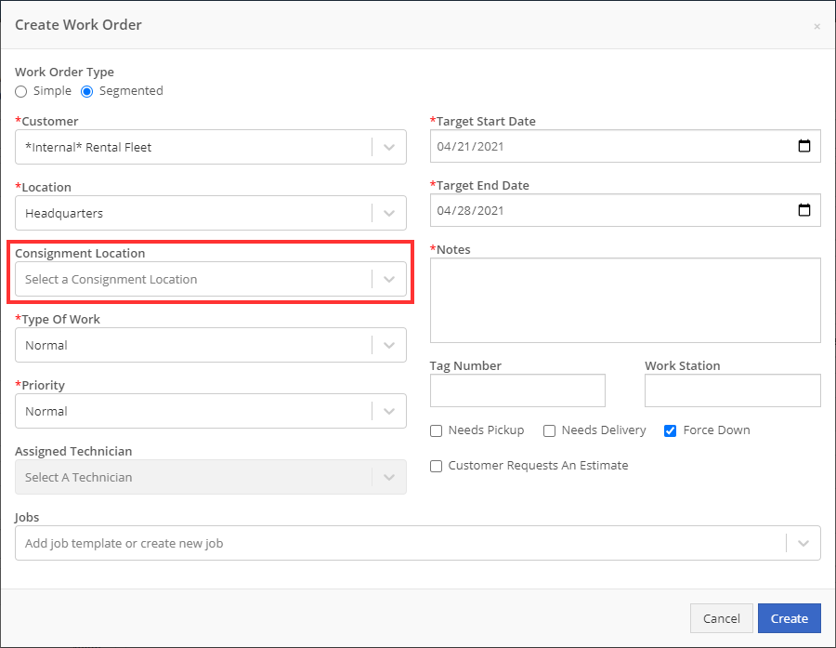The height and width of the screenshot is (648, 836).
Task: Open the Target End Date calendar picker
Action: pos(804,210)
